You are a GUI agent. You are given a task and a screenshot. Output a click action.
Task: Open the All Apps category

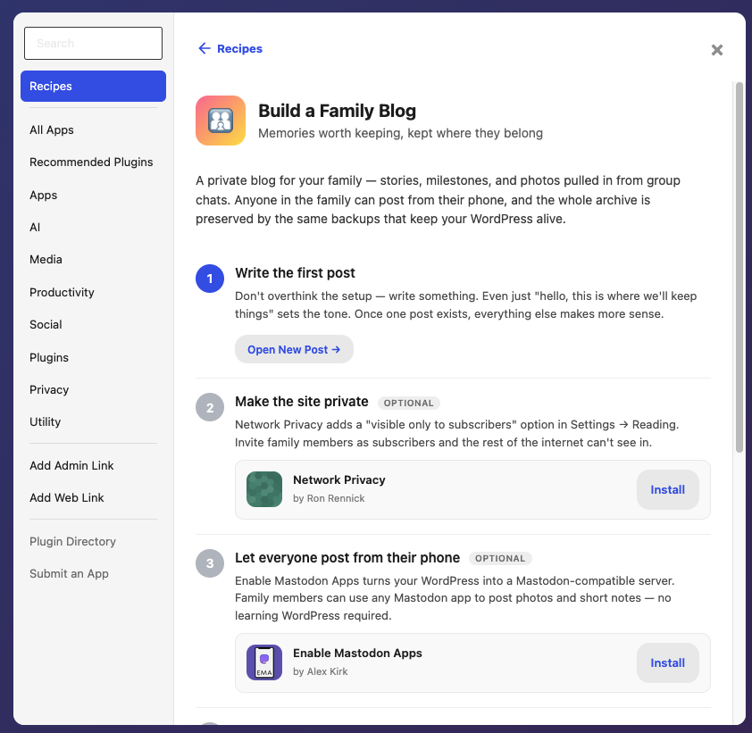click(52, 130)
